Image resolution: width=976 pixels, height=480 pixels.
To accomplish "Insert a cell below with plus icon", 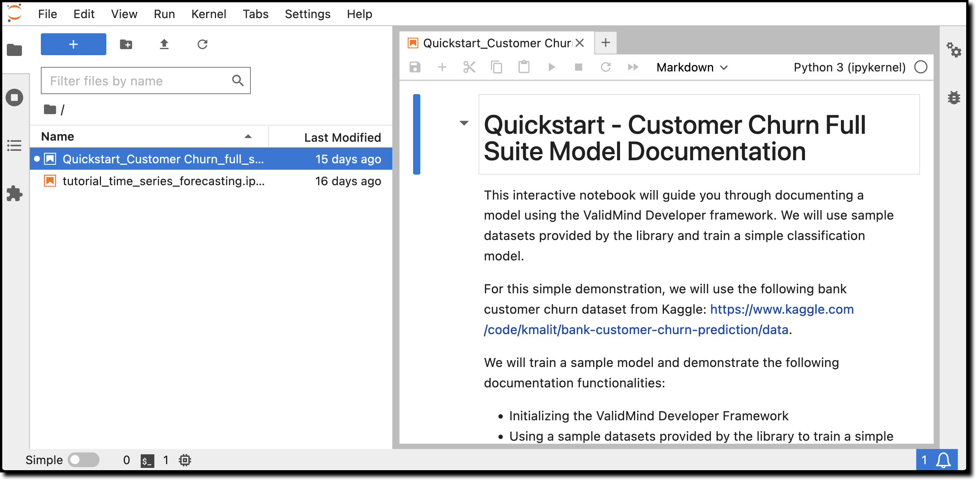I will [442, 67].
